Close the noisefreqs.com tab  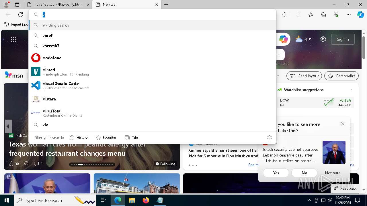tap(88, 5)
